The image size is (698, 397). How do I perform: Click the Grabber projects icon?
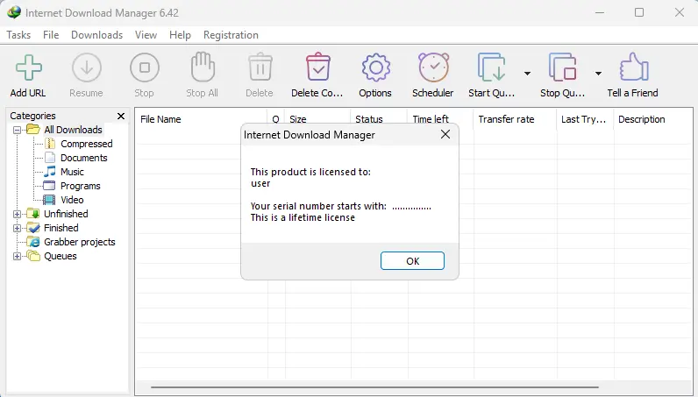(33, 242)
